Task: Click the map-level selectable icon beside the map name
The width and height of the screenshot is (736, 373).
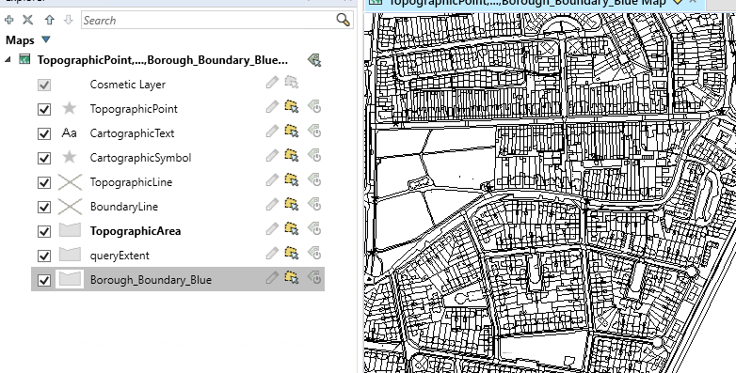Action: coord(314,60)
